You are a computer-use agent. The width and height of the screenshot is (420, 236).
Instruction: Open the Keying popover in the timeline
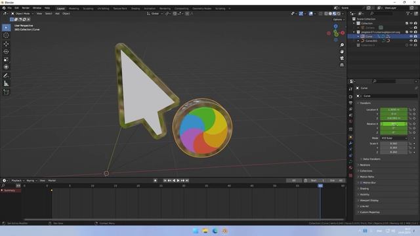point(31,181)
